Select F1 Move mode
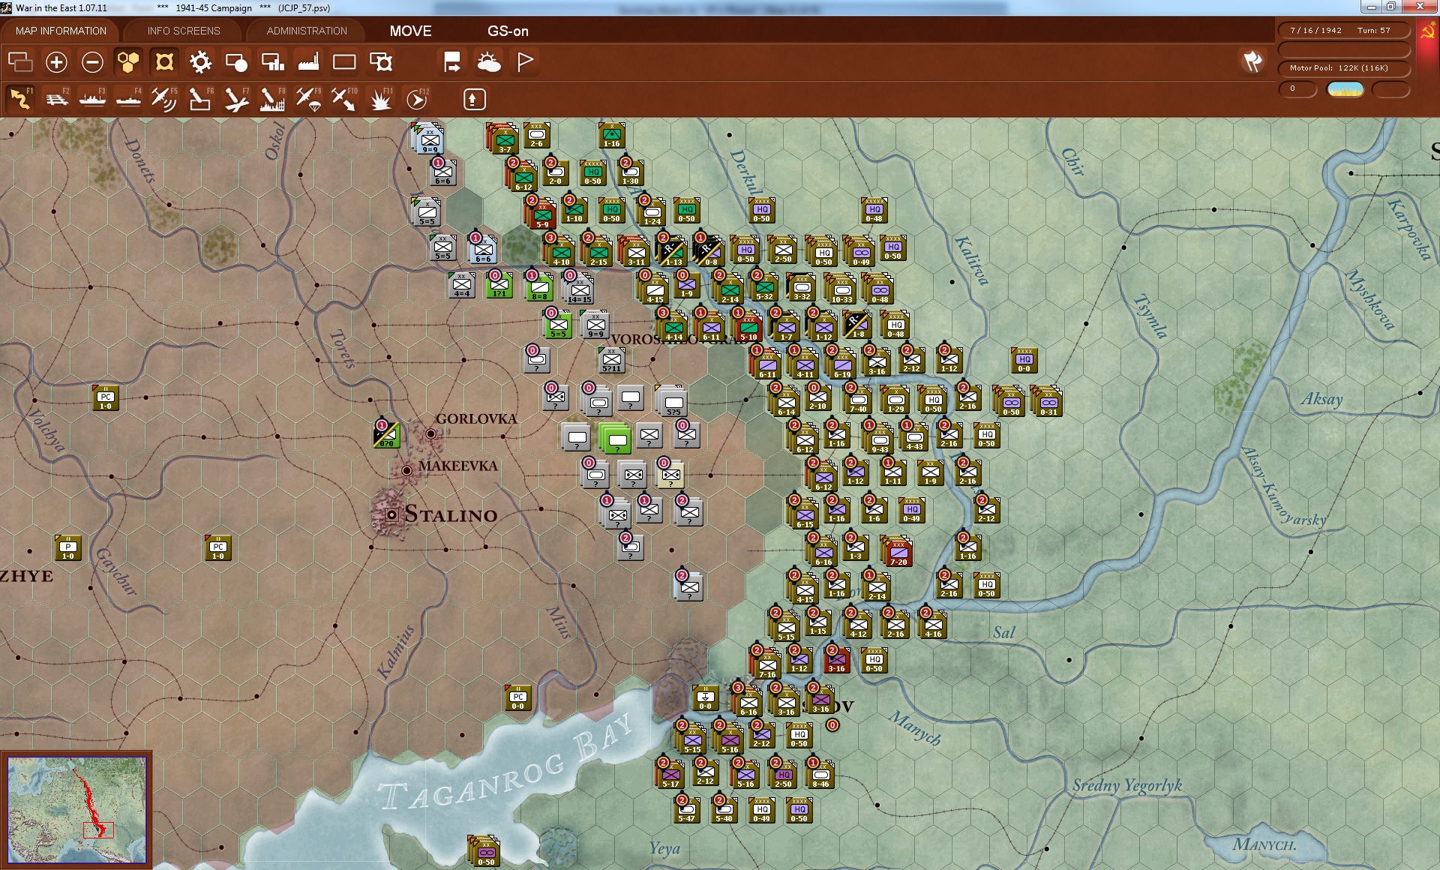The image size is (1440, 870). 20,98
